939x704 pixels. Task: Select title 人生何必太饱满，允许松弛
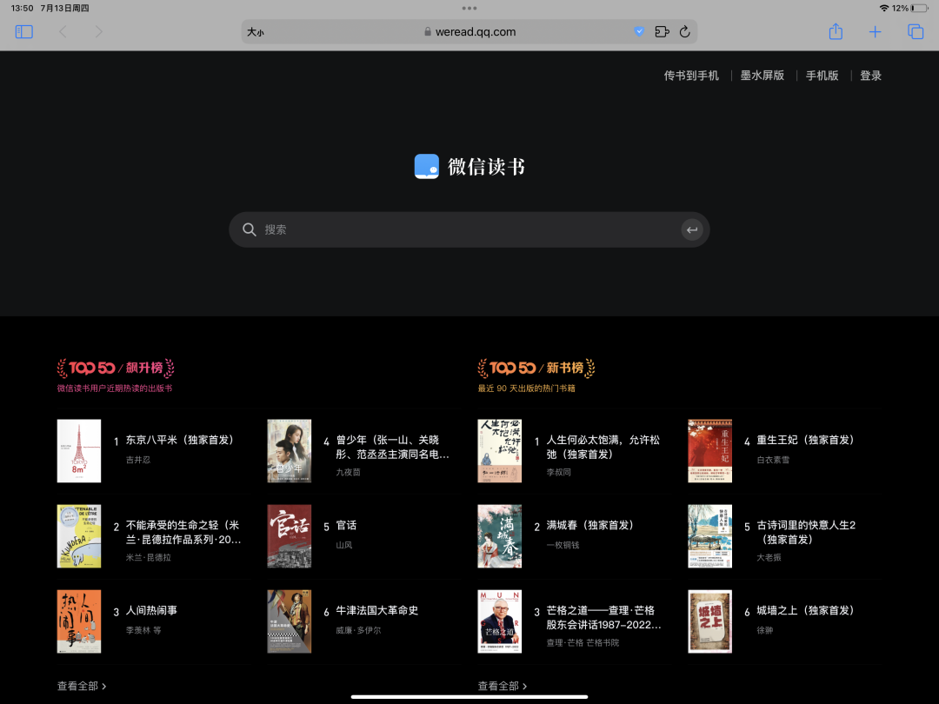point(603,448)
